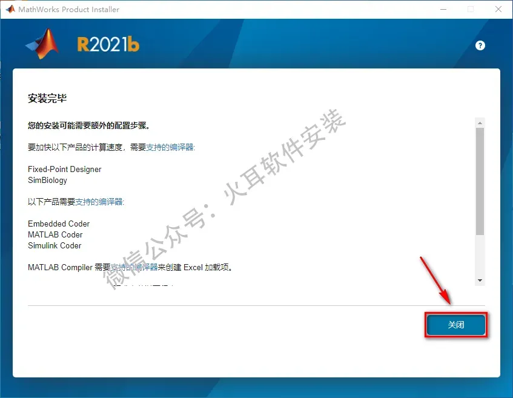The height and width of the screenshot is (398, 513).
Task: Open the help question mark icon
Action: [x=480, y=45]
